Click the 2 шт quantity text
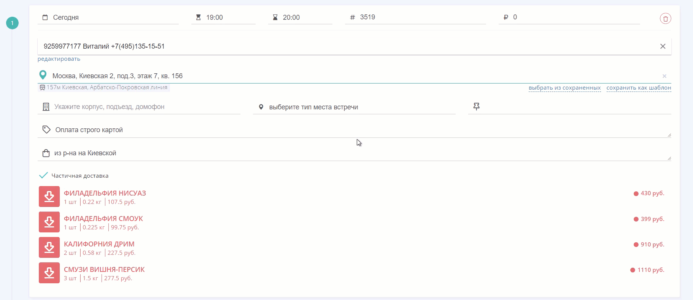 [x=70, y=253]
